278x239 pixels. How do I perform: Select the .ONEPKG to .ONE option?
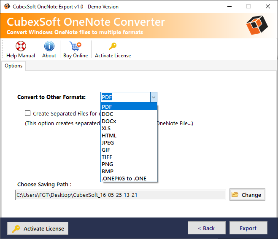(x=124, y=178)
